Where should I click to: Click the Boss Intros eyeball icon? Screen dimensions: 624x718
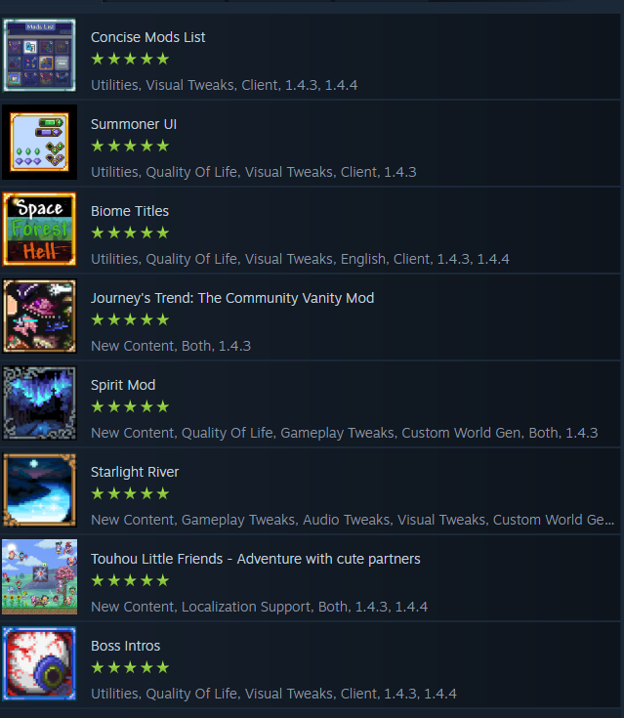pos(39,664)
